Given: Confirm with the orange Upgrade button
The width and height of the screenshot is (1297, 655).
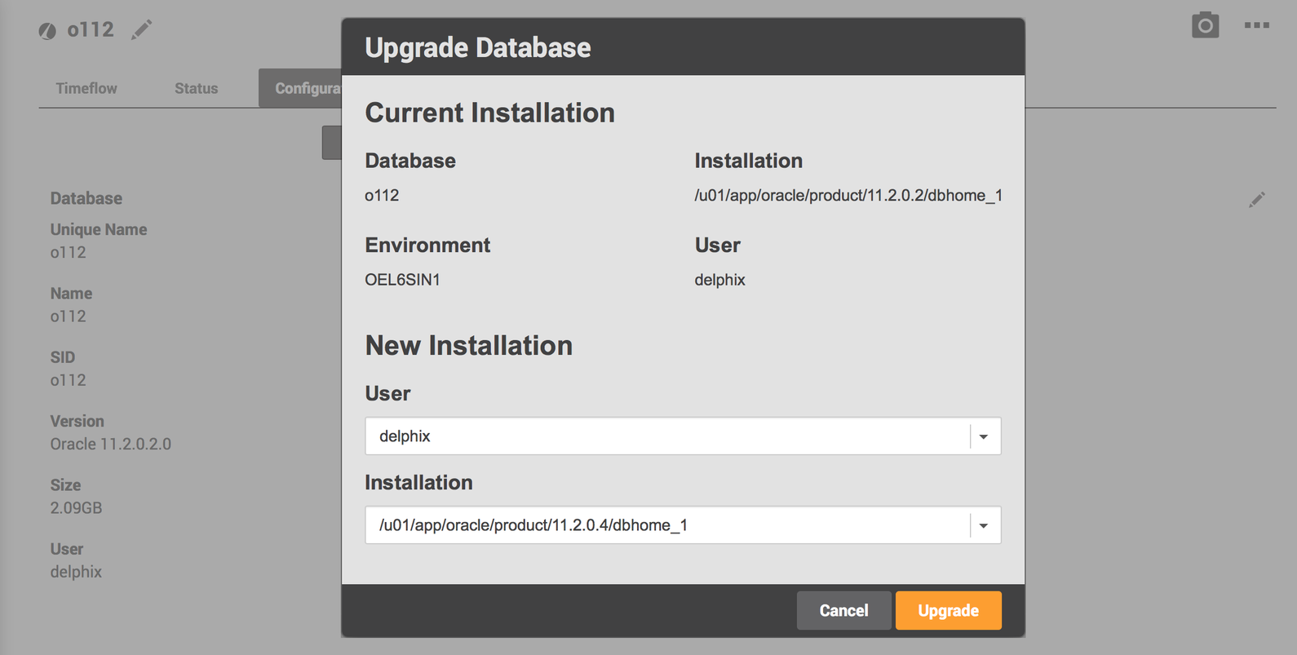Looking at the screenshot, I should (948, 610).
